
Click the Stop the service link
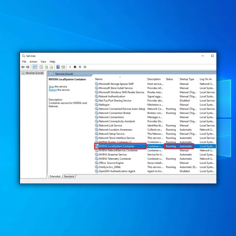51,87
